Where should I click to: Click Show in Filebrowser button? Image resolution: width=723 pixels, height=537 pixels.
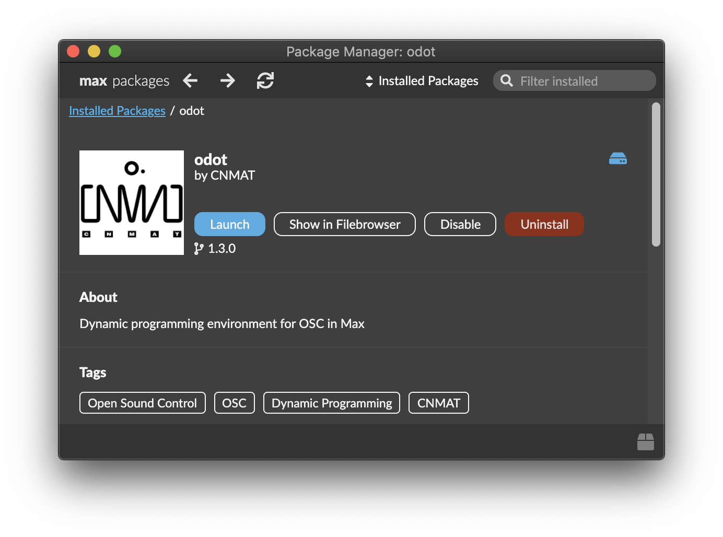tap(345, 224)
